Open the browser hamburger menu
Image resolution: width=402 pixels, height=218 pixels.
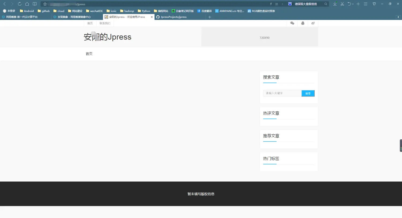(366, 4)
